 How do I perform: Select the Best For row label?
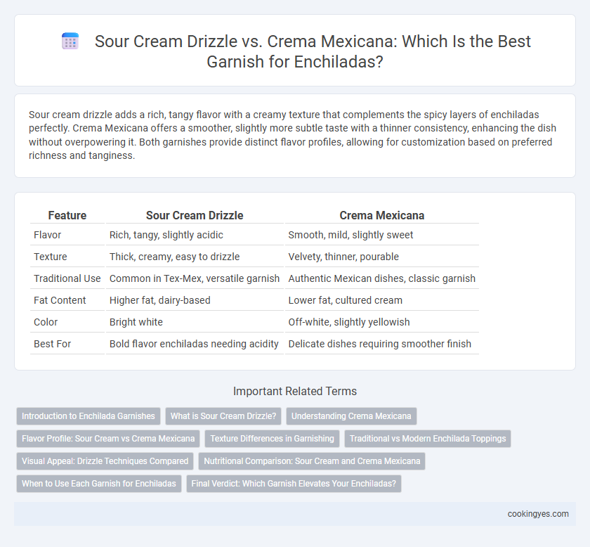(x=52, y=345)
